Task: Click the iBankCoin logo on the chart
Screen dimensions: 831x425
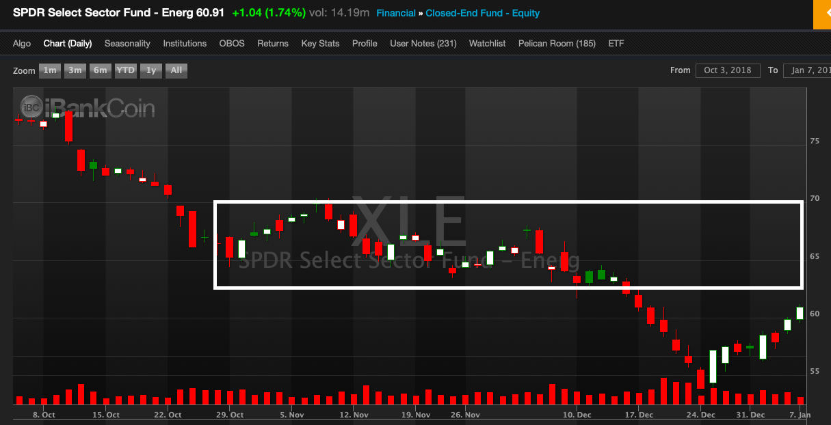Action: pyautogui.click(x=87, y=108)
